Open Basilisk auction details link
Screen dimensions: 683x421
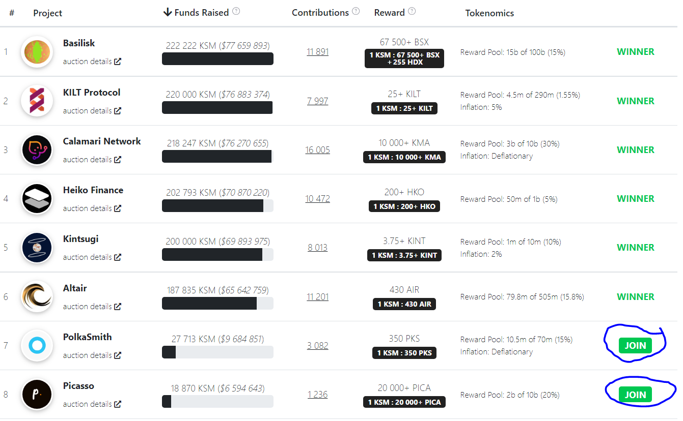92,62
